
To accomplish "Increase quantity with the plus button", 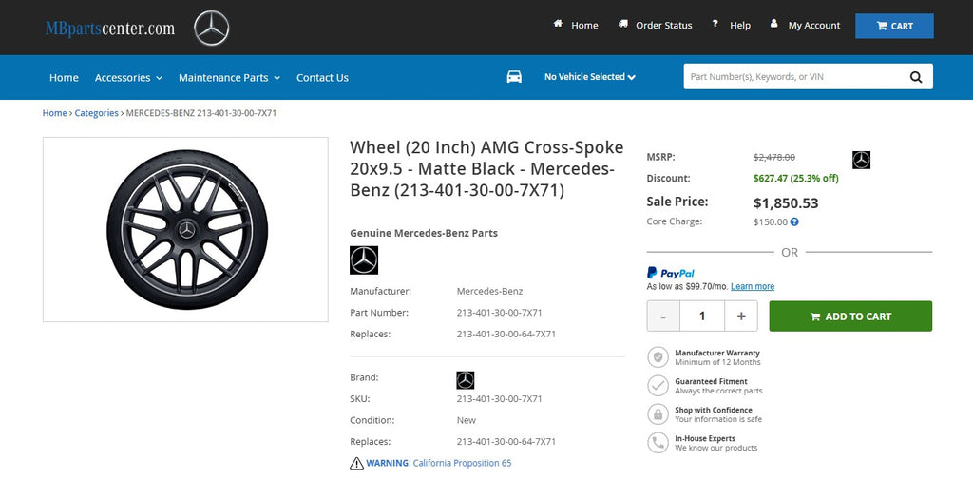I will click(740, 317).
